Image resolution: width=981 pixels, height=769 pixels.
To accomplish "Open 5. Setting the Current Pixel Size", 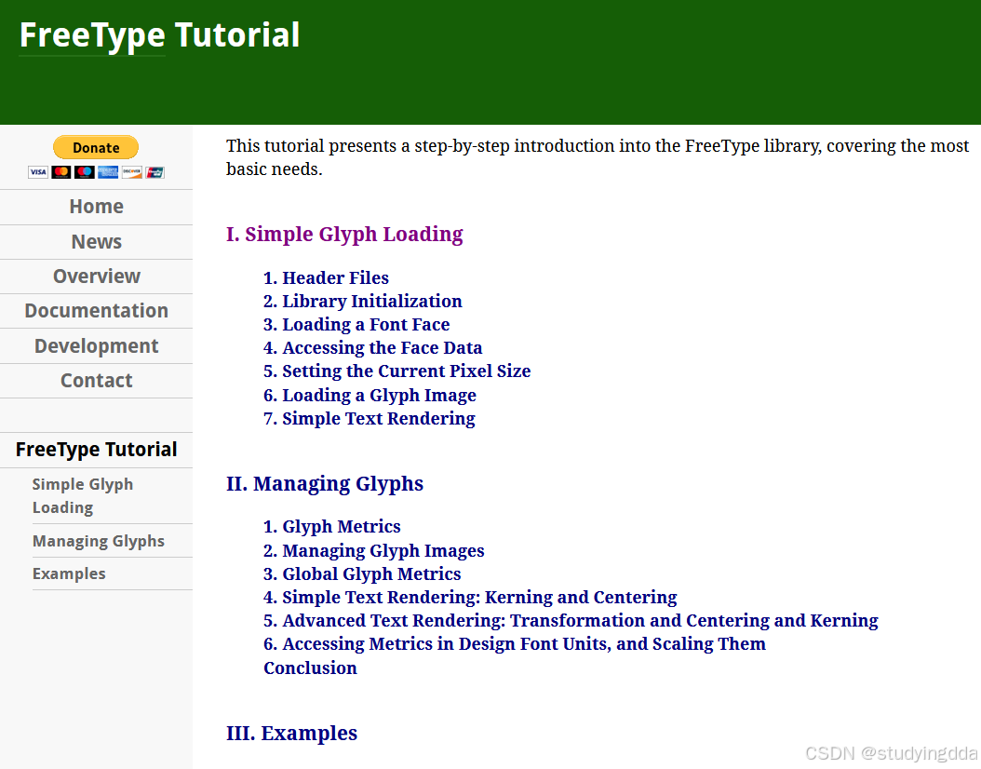I will click(x=397, y=371).
